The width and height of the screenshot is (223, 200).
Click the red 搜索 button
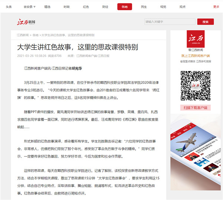click(x=206, y=22)
